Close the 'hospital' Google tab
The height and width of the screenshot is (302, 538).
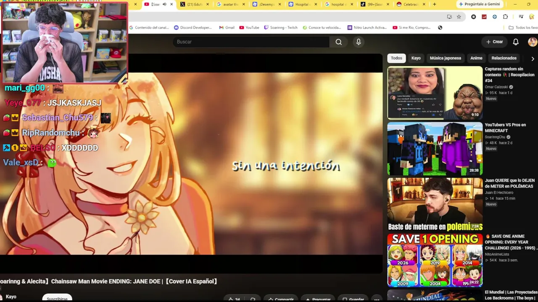353,4
